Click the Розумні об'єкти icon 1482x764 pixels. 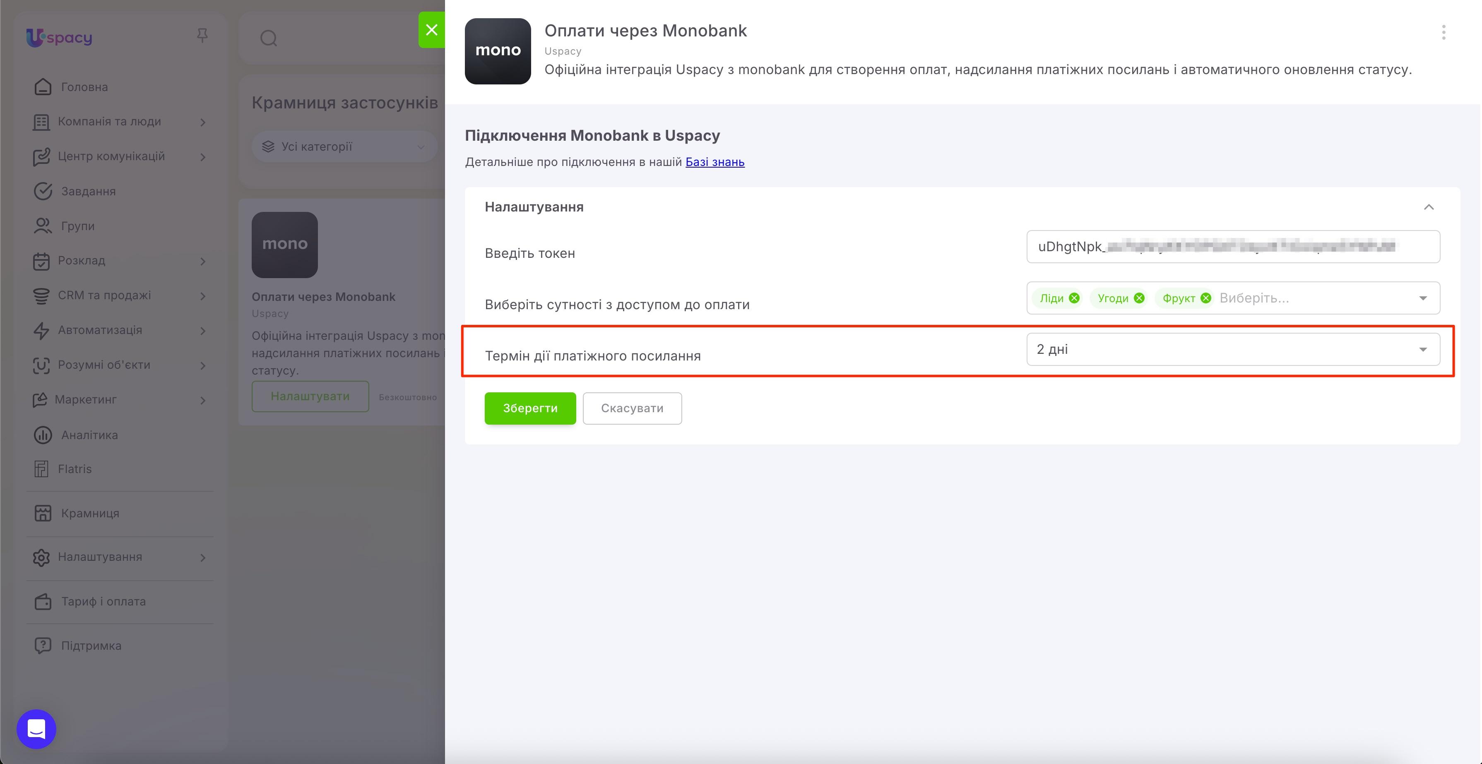coord(41,365)
